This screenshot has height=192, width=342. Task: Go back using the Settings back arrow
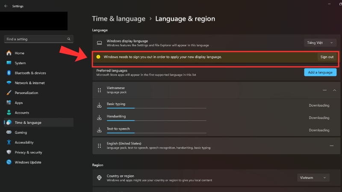pyautogui.click(x=6, y=6)
